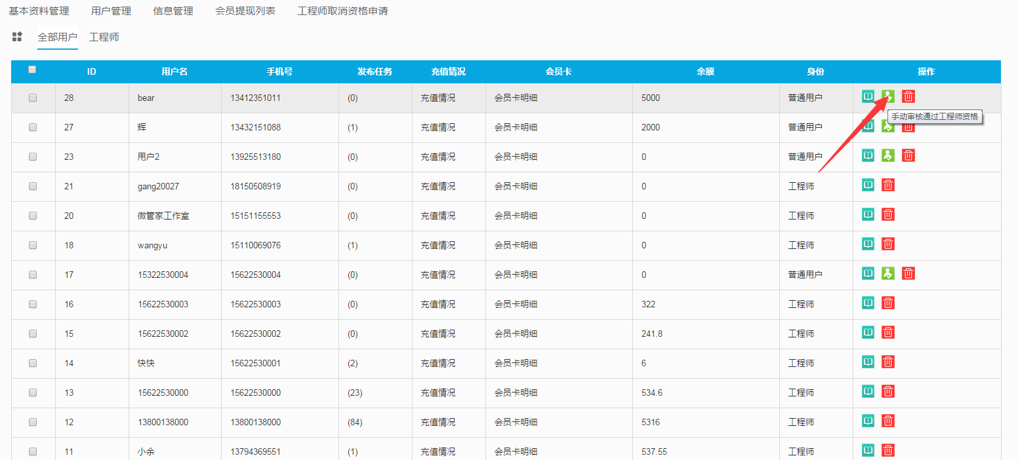This screenshot has width=1018, height=460.
Task: Open the 用户管理 menu
Action: (111, 11)
